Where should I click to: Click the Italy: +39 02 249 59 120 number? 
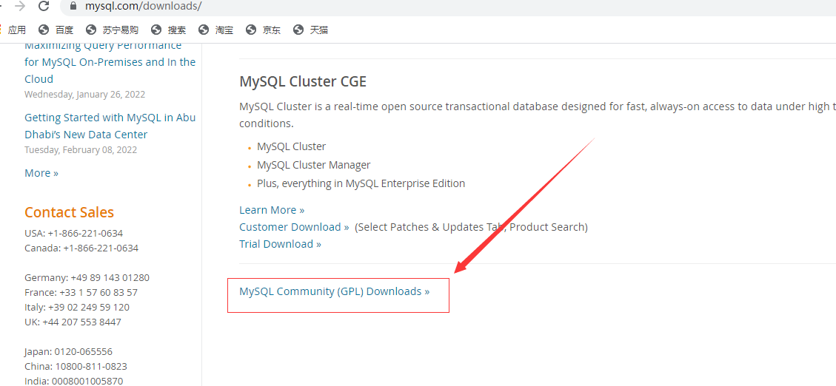77,307
